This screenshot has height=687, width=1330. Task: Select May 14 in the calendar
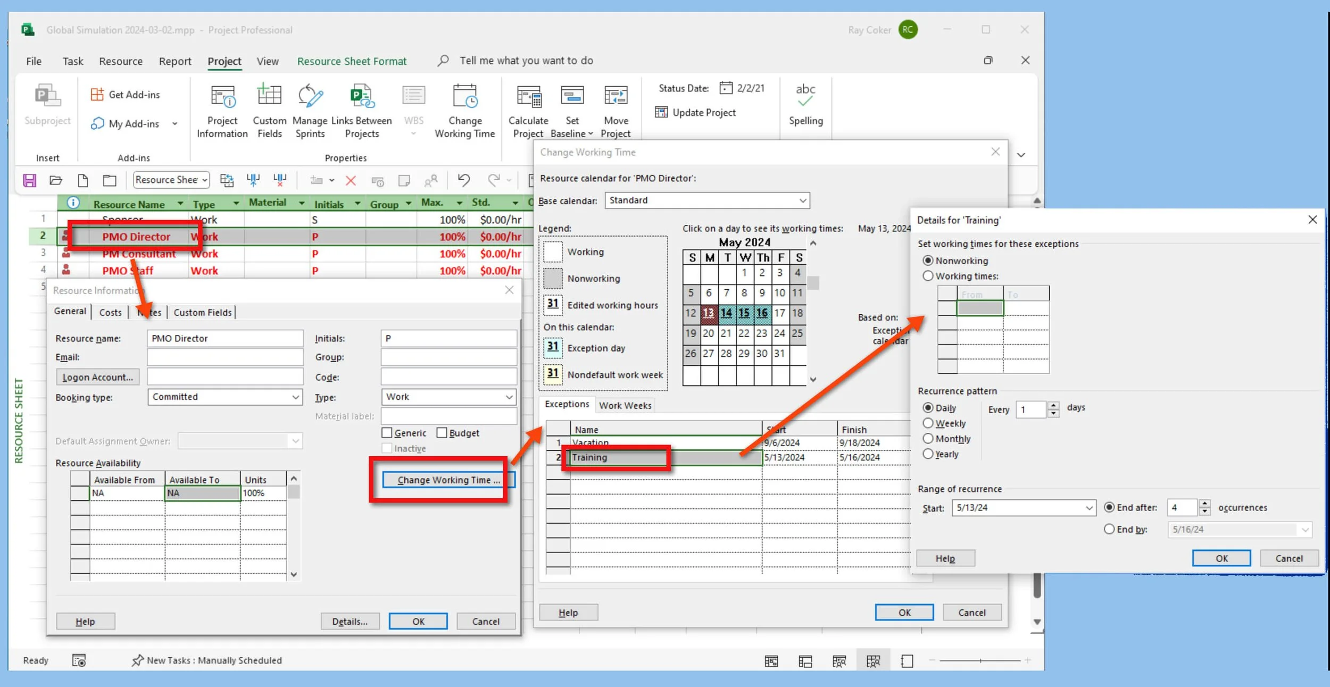click(726, 313)
